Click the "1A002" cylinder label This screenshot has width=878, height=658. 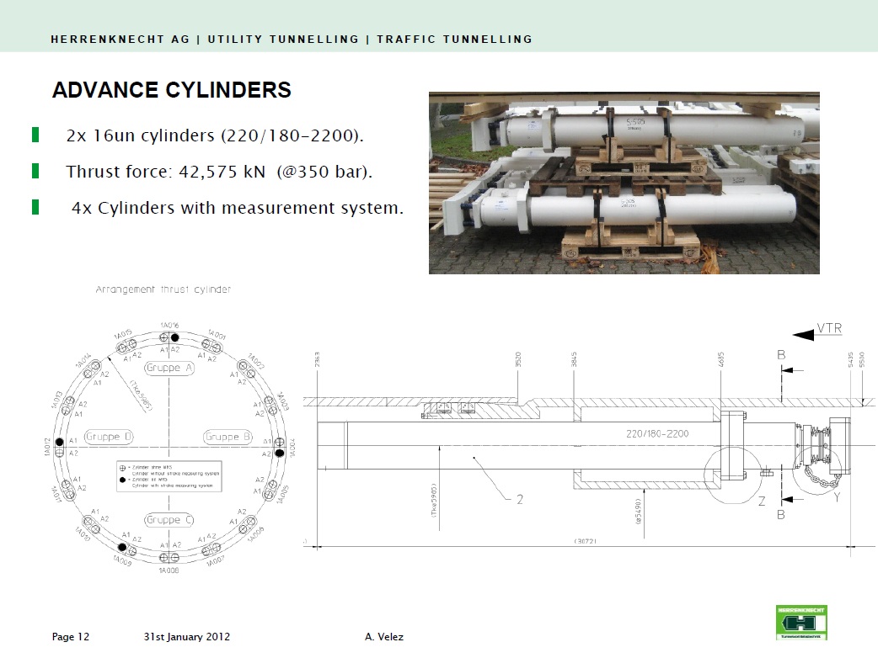click(256, 362)
